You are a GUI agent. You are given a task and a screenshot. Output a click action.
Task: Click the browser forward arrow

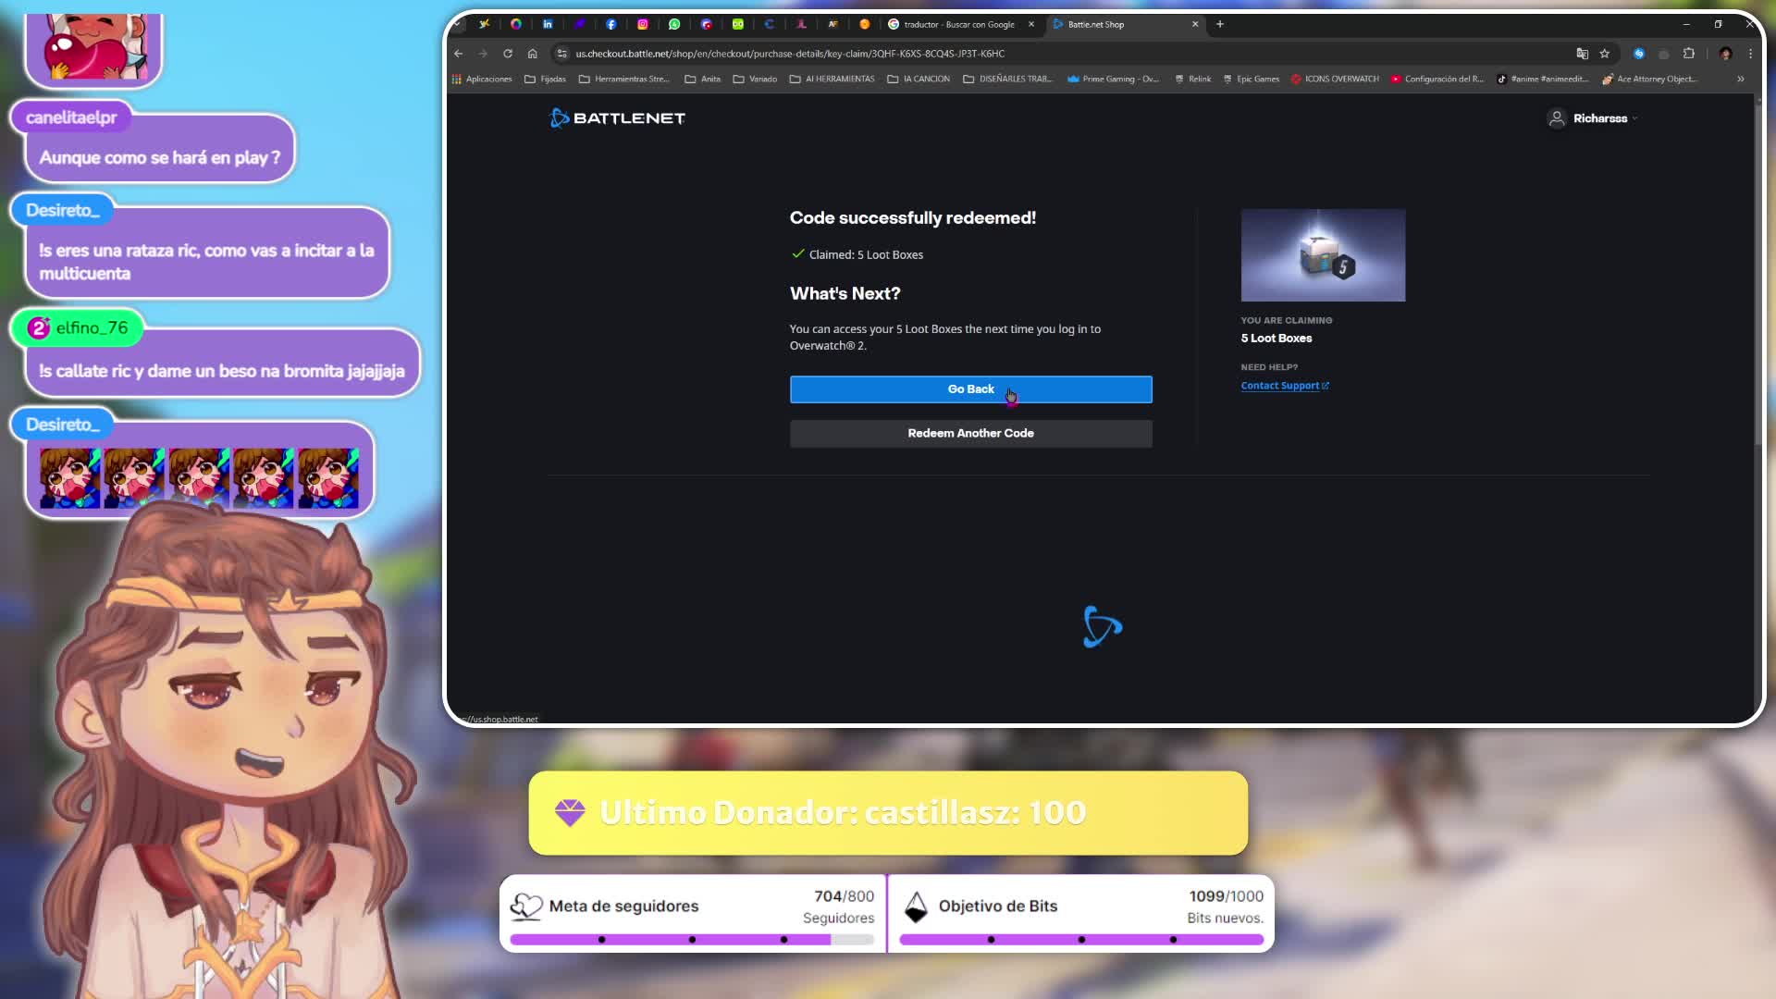pos(483,54)
